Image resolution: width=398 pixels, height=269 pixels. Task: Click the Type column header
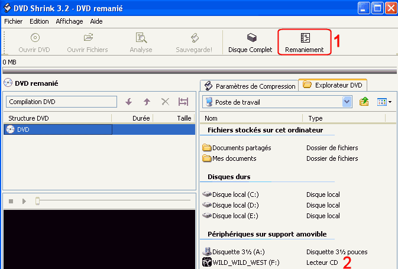[344, 118]
